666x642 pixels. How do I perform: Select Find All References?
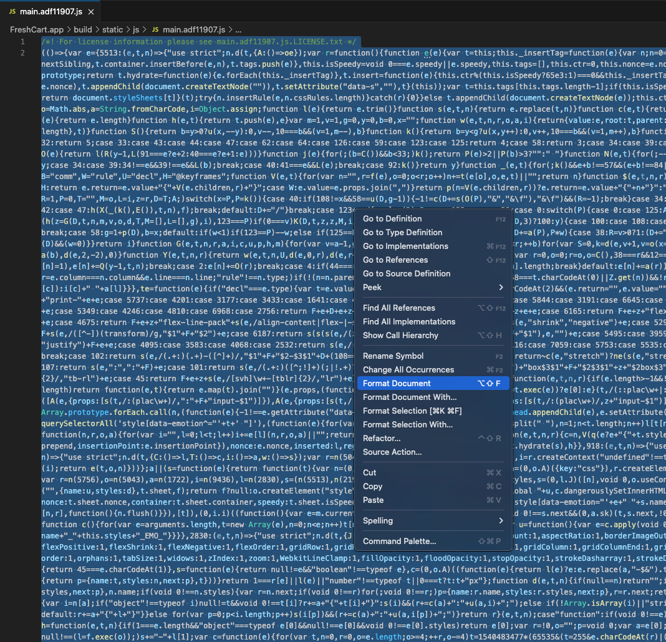pyautogui.click(x=433, y=308)
